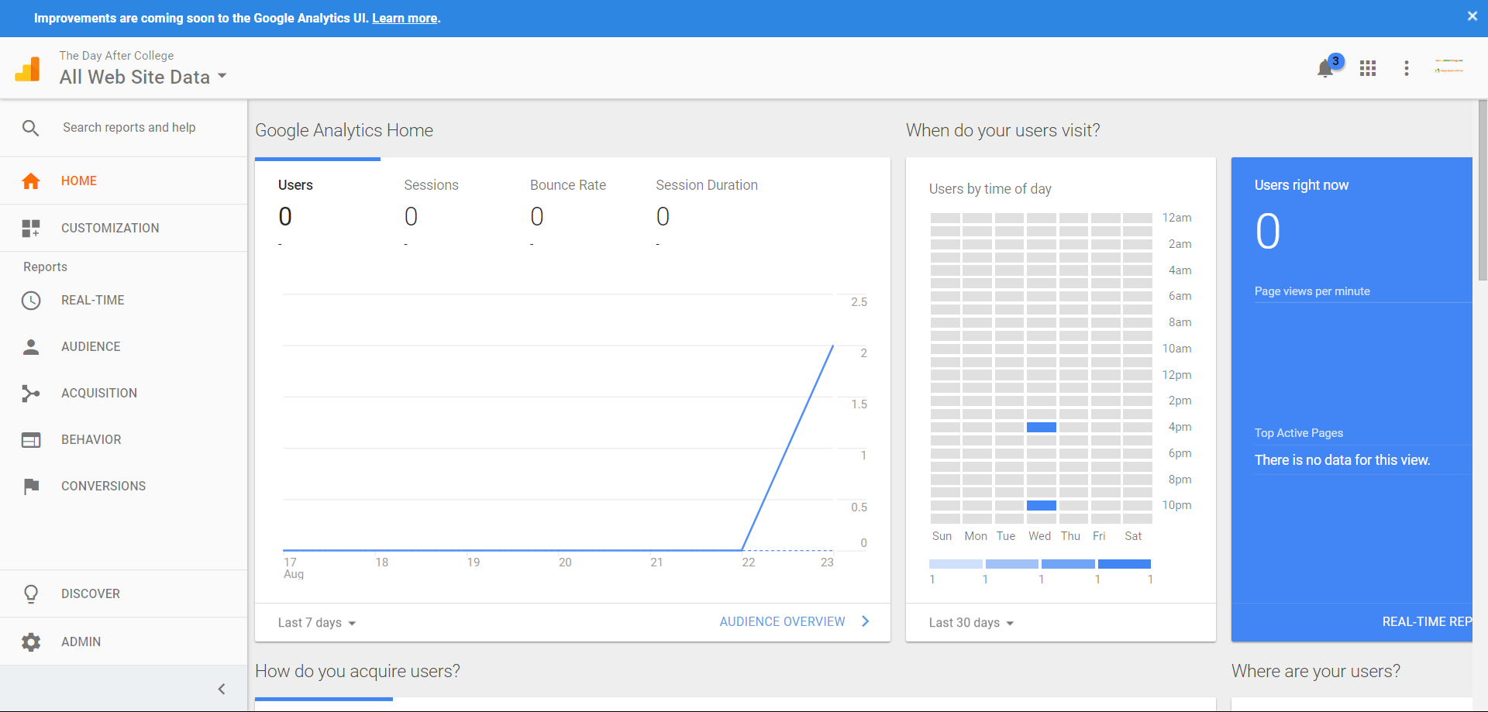Open the notifications bell icon
Image resolution: width=1488 pixels, height=712 pixels.
[x=1325, y=69]
